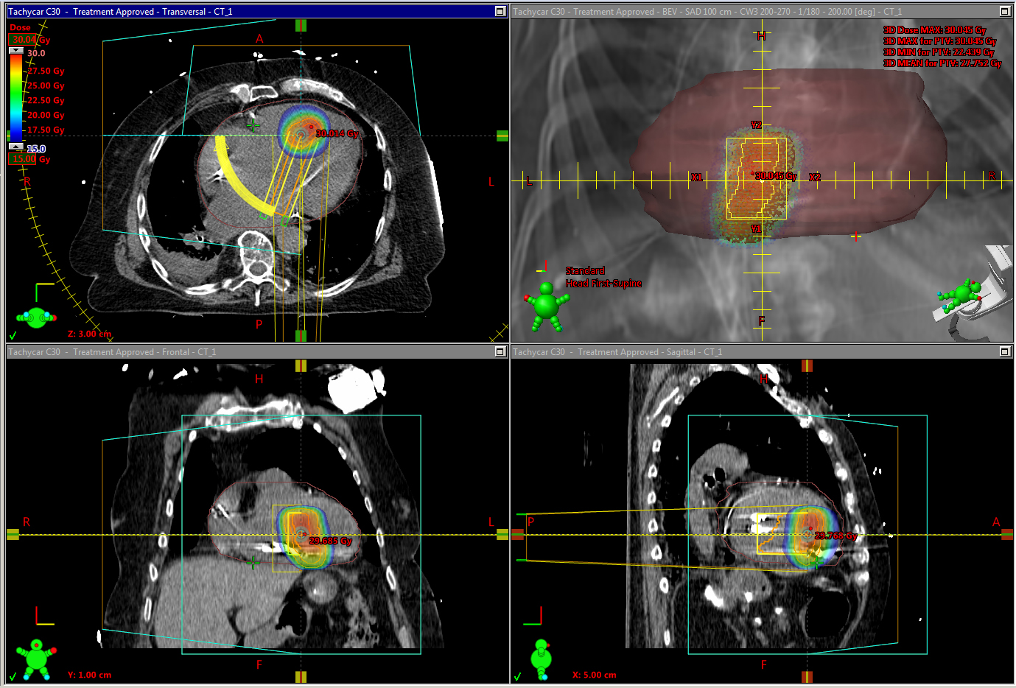Image resolution: width=1016 pixels, height=688 pixels.
Task: Click the gantry and couch 3D model icon
Action: pyautogui.click(x=974, y=293)
